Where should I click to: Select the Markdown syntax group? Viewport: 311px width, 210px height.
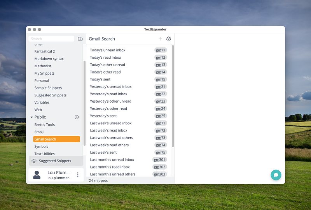(x=49, y=59)
